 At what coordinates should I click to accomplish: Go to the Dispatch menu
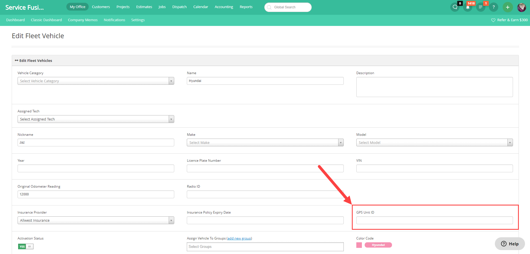click(180, 7)
